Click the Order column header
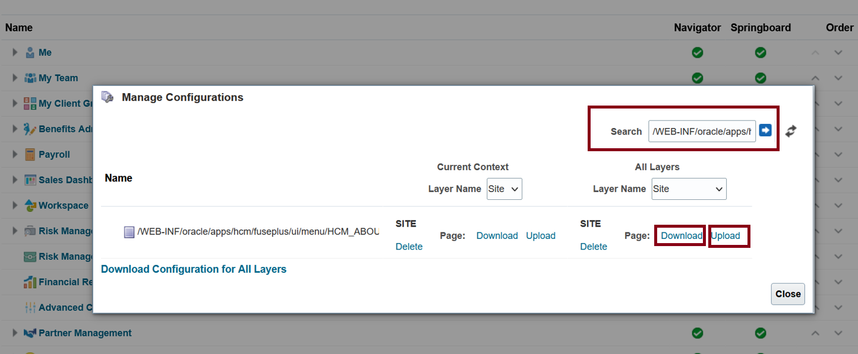Image resolution: width=858 pixels, height=354 pixels. (840, 28)
